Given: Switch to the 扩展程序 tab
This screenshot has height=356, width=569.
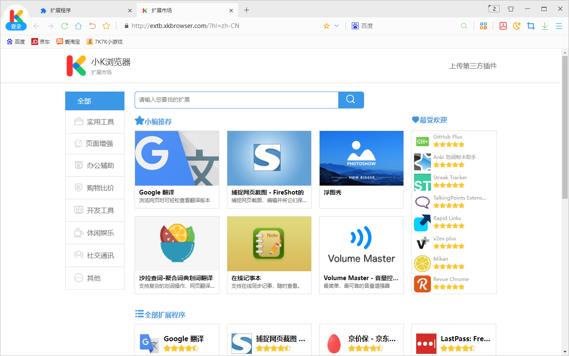Looking at the screenshot, I should click(86, 11).
